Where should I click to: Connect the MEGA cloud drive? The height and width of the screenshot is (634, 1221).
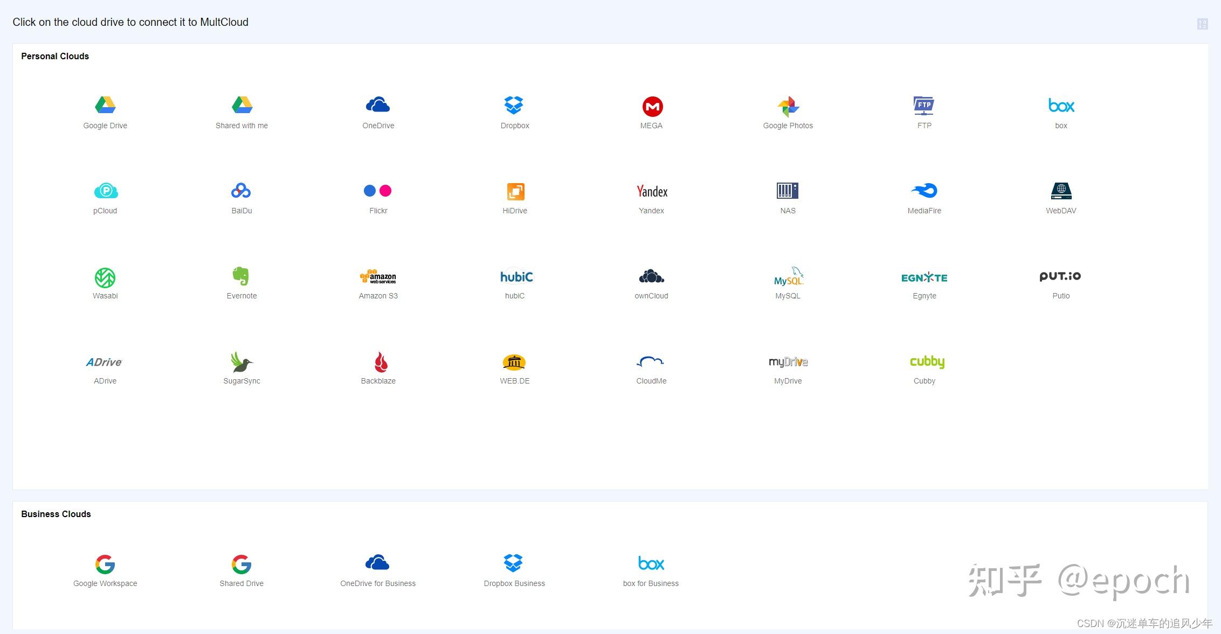click(652, 107)
